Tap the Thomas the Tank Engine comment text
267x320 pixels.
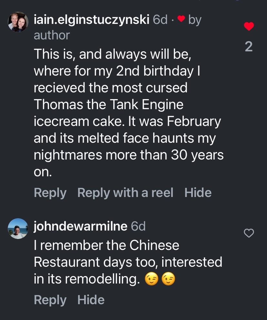pyautogui.click(x=127, y=113)
